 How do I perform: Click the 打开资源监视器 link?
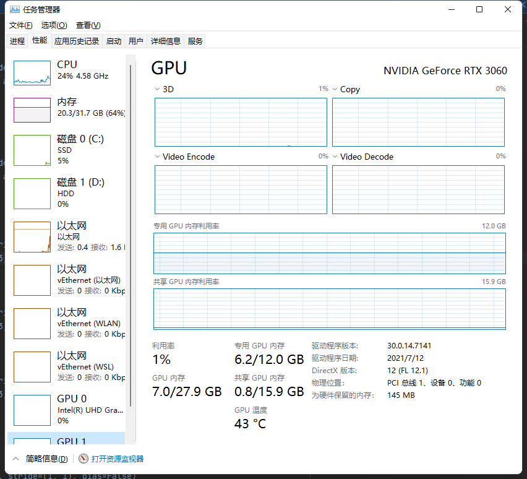(x=118, y=459)
